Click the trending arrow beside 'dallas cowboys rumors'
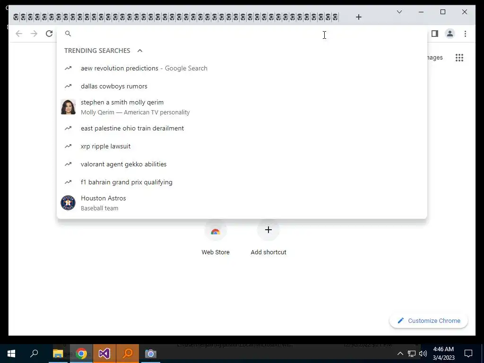The image size is (484, 363). [x=68, y=86]
